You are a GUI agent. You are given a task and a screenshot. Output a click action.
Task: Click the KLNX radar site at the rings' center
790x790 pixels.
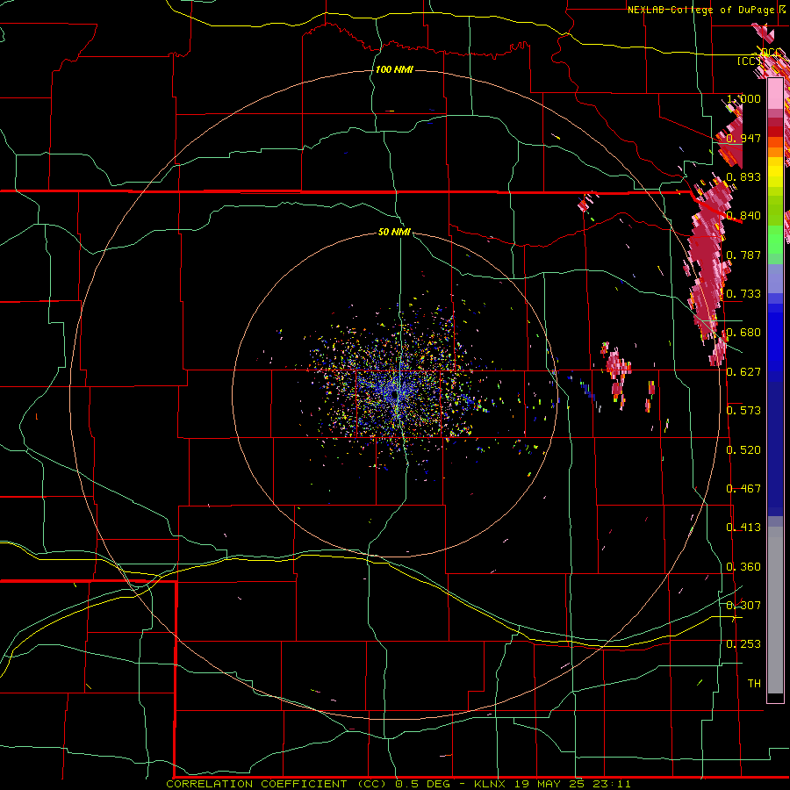(394, 396)
